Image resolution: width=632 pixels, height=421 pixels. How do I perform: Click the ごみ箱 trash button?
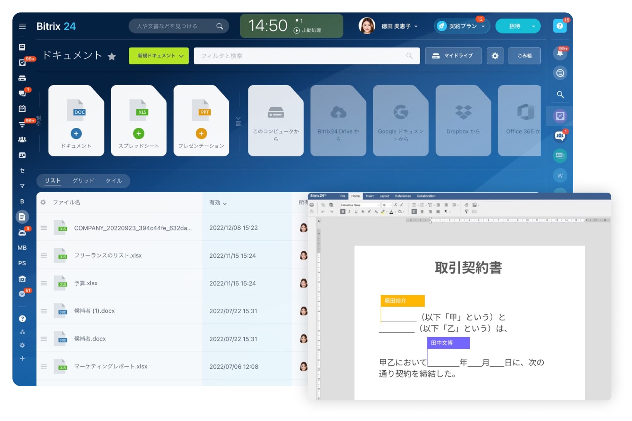pyautogui.click(x=524, y=56)
